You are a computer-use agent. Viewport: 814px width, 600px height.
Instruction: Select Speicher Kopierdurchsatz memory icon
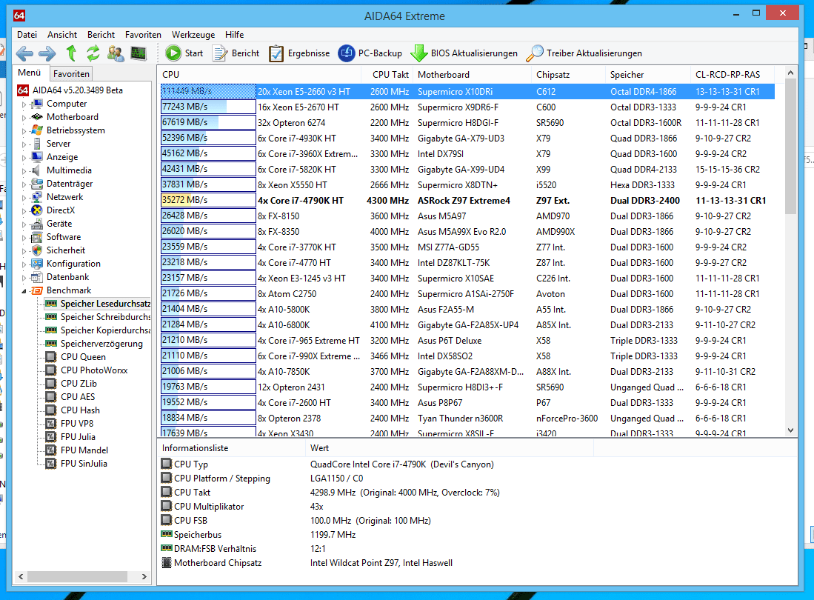point(51,330)
